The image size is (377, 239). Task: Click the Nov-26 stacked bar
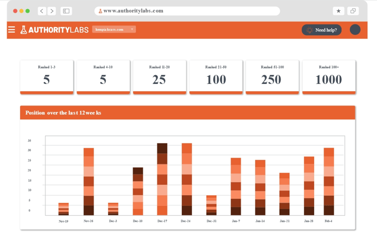point(89,182)
